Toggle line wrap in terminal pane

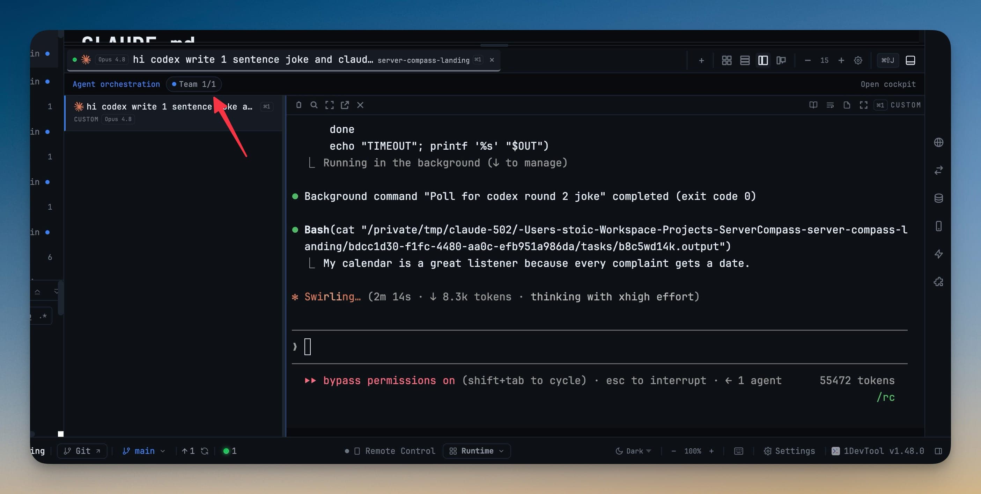pos(830,105)
